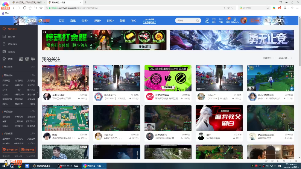The image size is (301, 169).
Task: Open the Follow heart icon in header
Action: click(x=214, y=20)
